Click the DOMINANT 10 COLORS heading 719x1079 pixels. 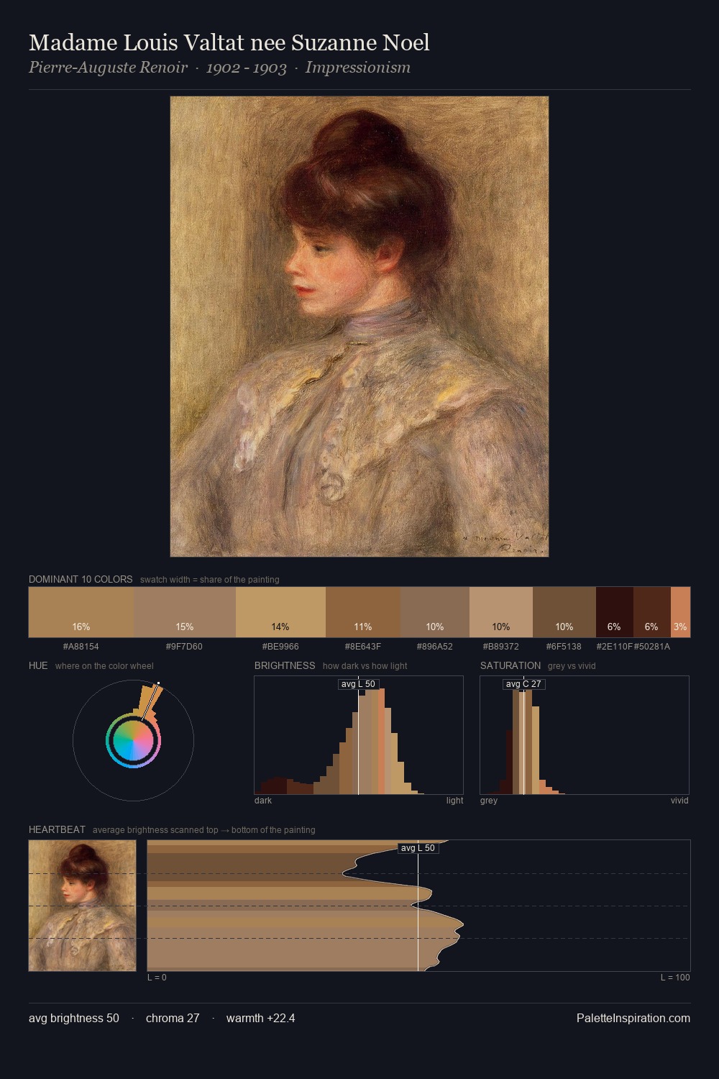click(x=81, y=579)
